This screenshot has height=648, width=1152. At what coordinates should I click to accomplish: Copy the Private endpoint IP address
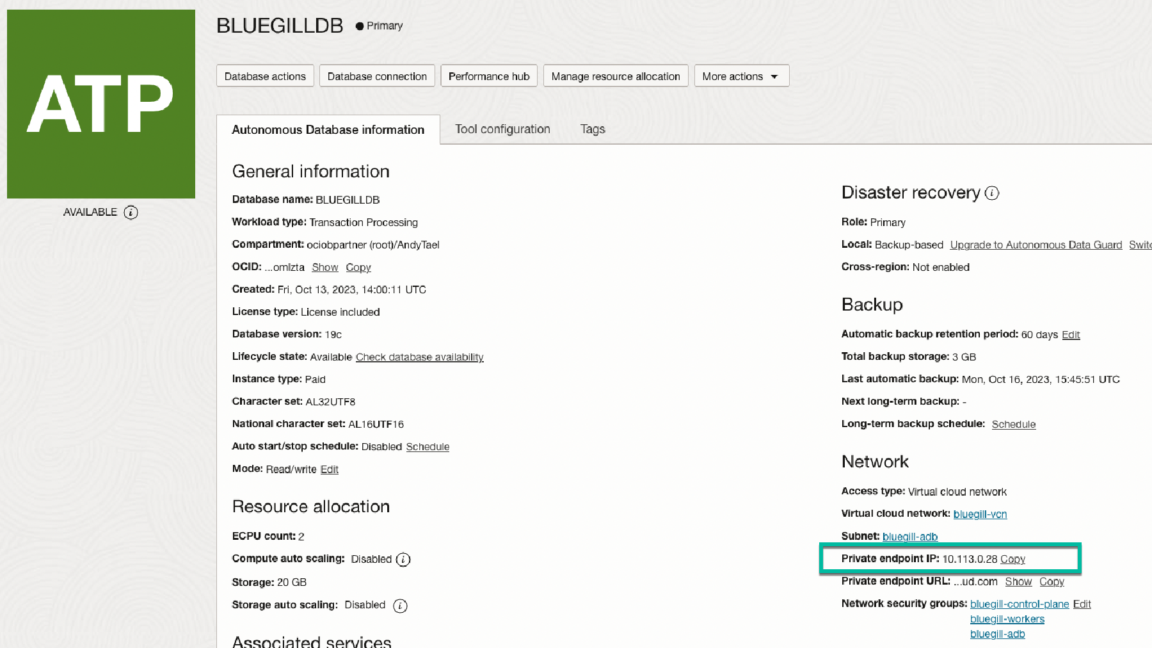[x=1012, y=559]
